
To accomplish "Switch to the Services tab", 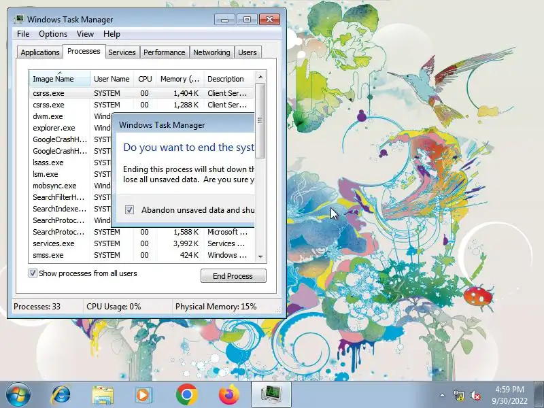I will point(122,52).
